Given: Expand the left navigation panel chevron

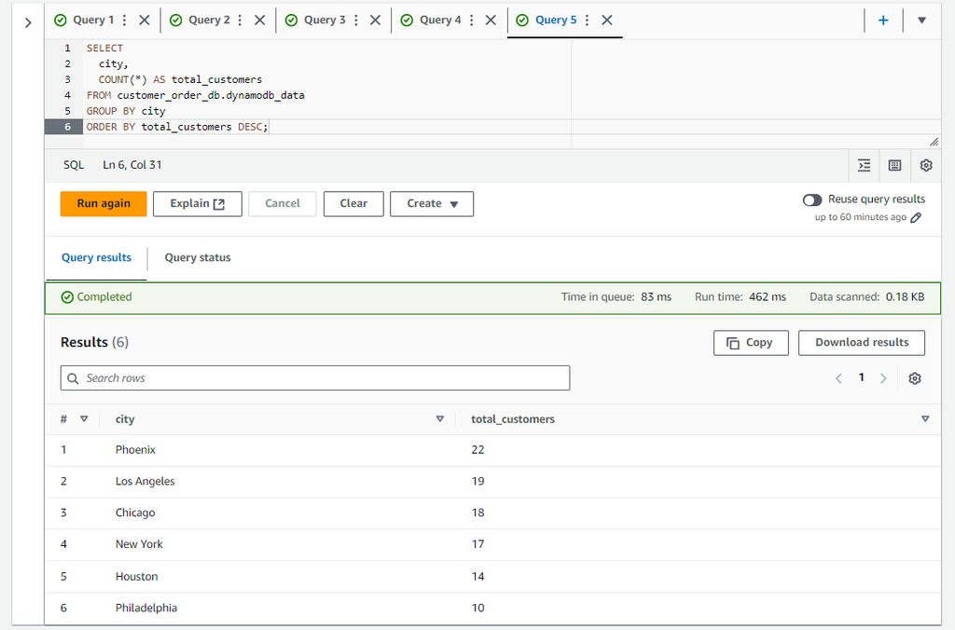Looking at the screenshot, I should pos(28,21).
